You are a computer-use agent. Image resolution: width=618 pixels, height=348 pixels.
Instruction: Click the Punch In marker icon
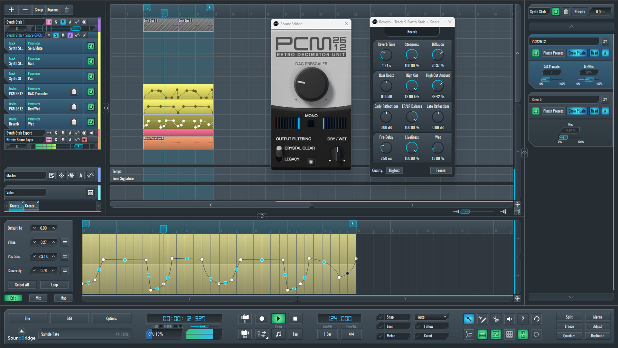(245, 319)
